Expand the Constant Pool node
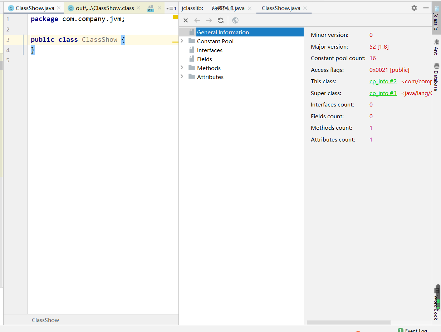The width and height of the screenshot is (441, 332). pos(182,41)
